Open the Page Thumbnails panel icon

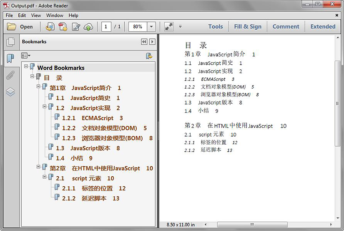point(10,42)
